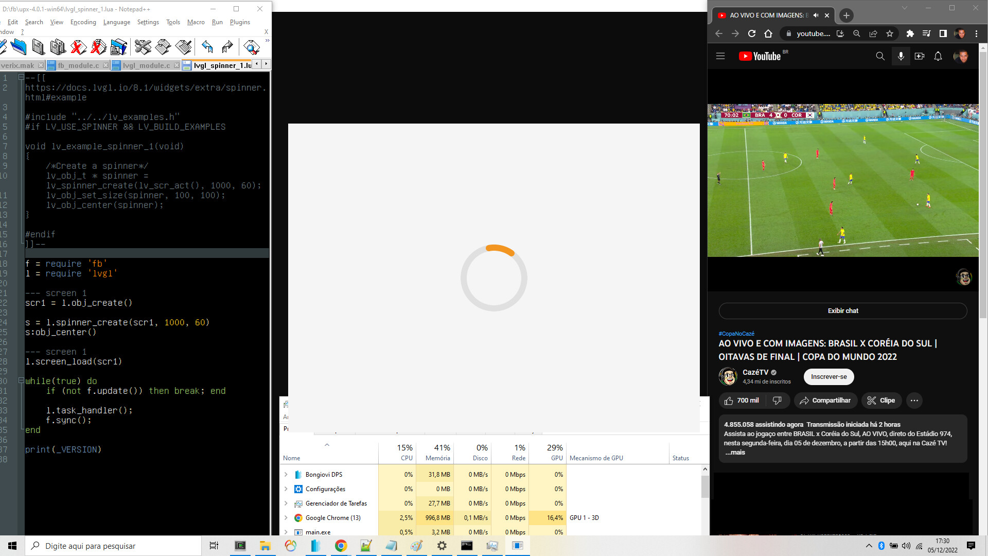Click YouTube voice search microphone
This screenshot has height=556, width=988.
(901, 56)
